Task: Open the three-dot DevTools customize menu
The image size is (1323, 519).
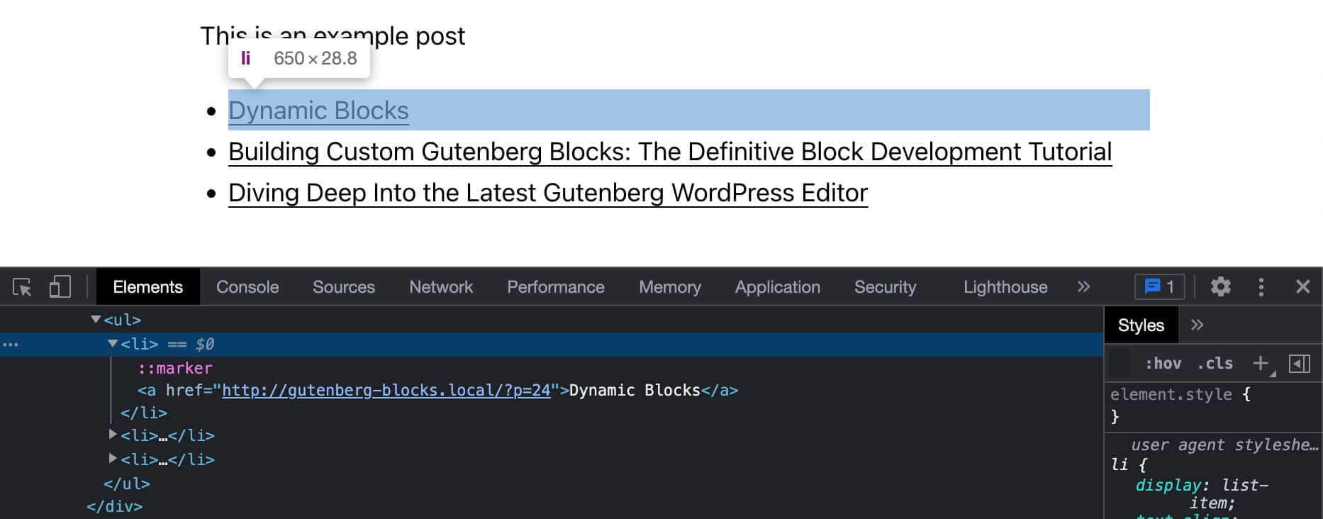Action: coord(1261,287)
